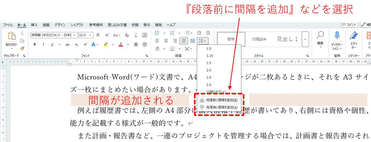Center align text in paragraph group
371x142 pixels.
(166, 41)
